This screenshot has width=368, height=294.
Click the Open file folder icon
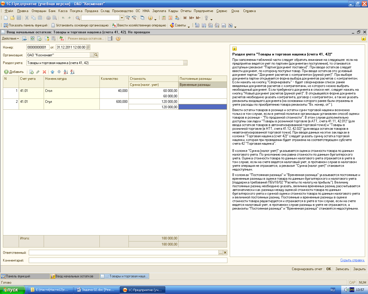click(12, 18)
